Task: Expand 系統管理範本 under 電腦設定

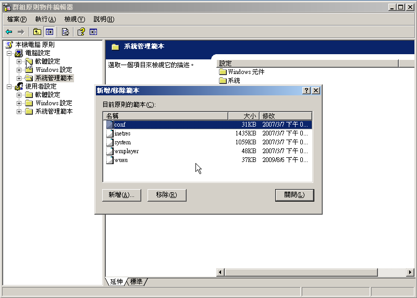Action: (x=19, y=78)
